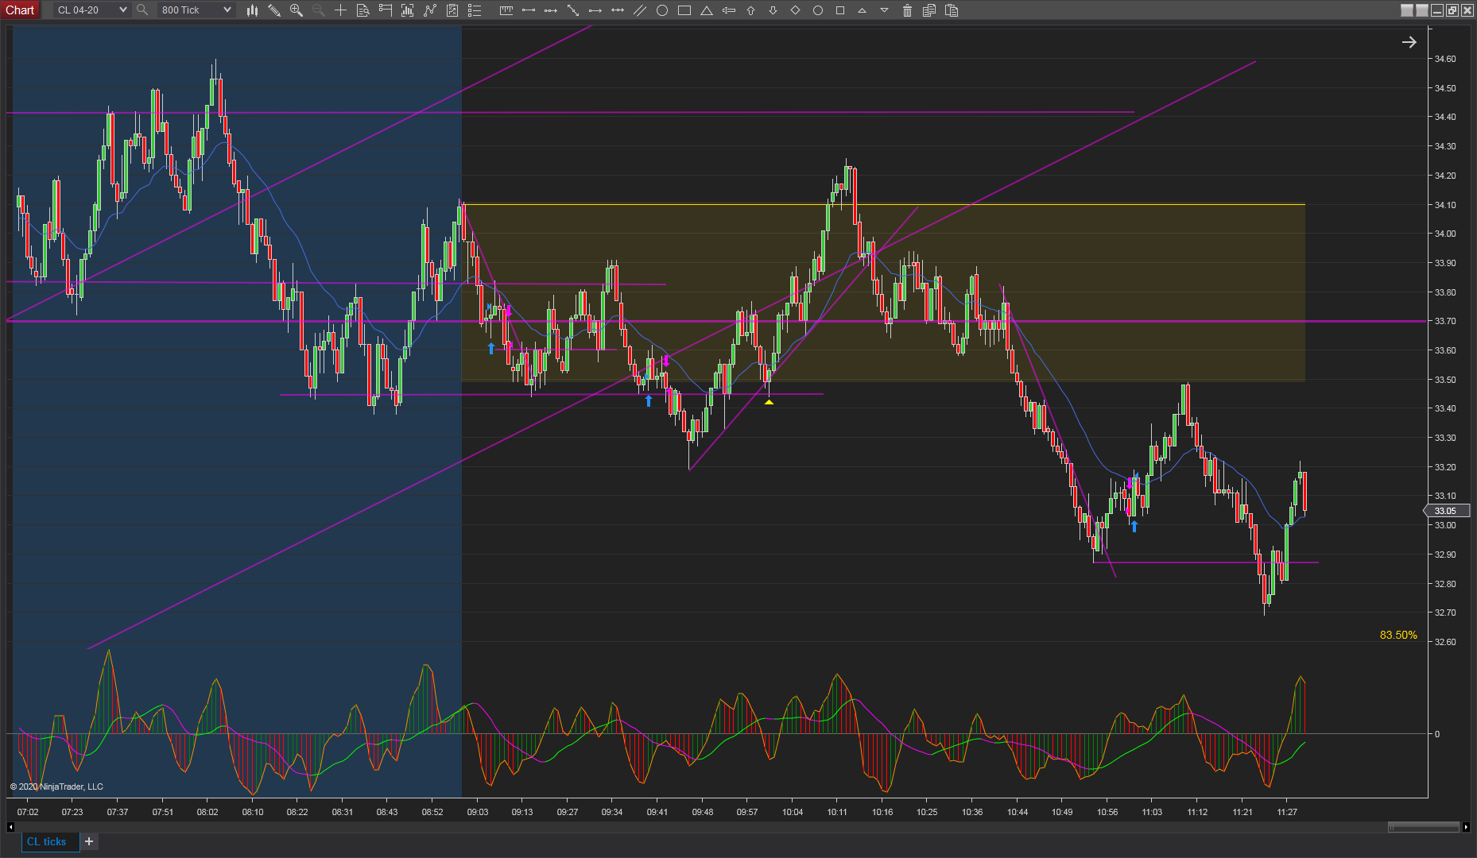Select the diamond marker tool
Screen dimensions: 1477x858
click(x=795, y=10)
